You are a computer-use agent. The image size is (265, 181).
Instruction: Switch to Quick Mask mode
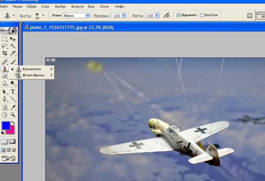coord(13,141)
